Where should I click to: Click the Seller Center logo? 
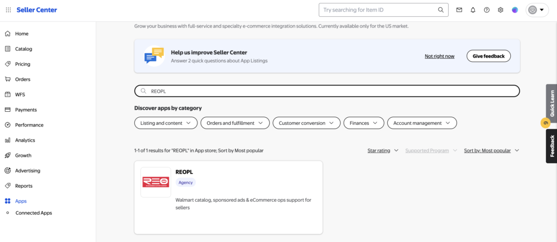(x=36, y=10)
